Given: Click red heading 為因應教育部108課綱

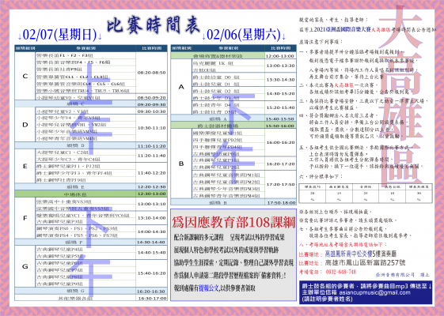Looking at the screenshot, I should coord(233,223).
